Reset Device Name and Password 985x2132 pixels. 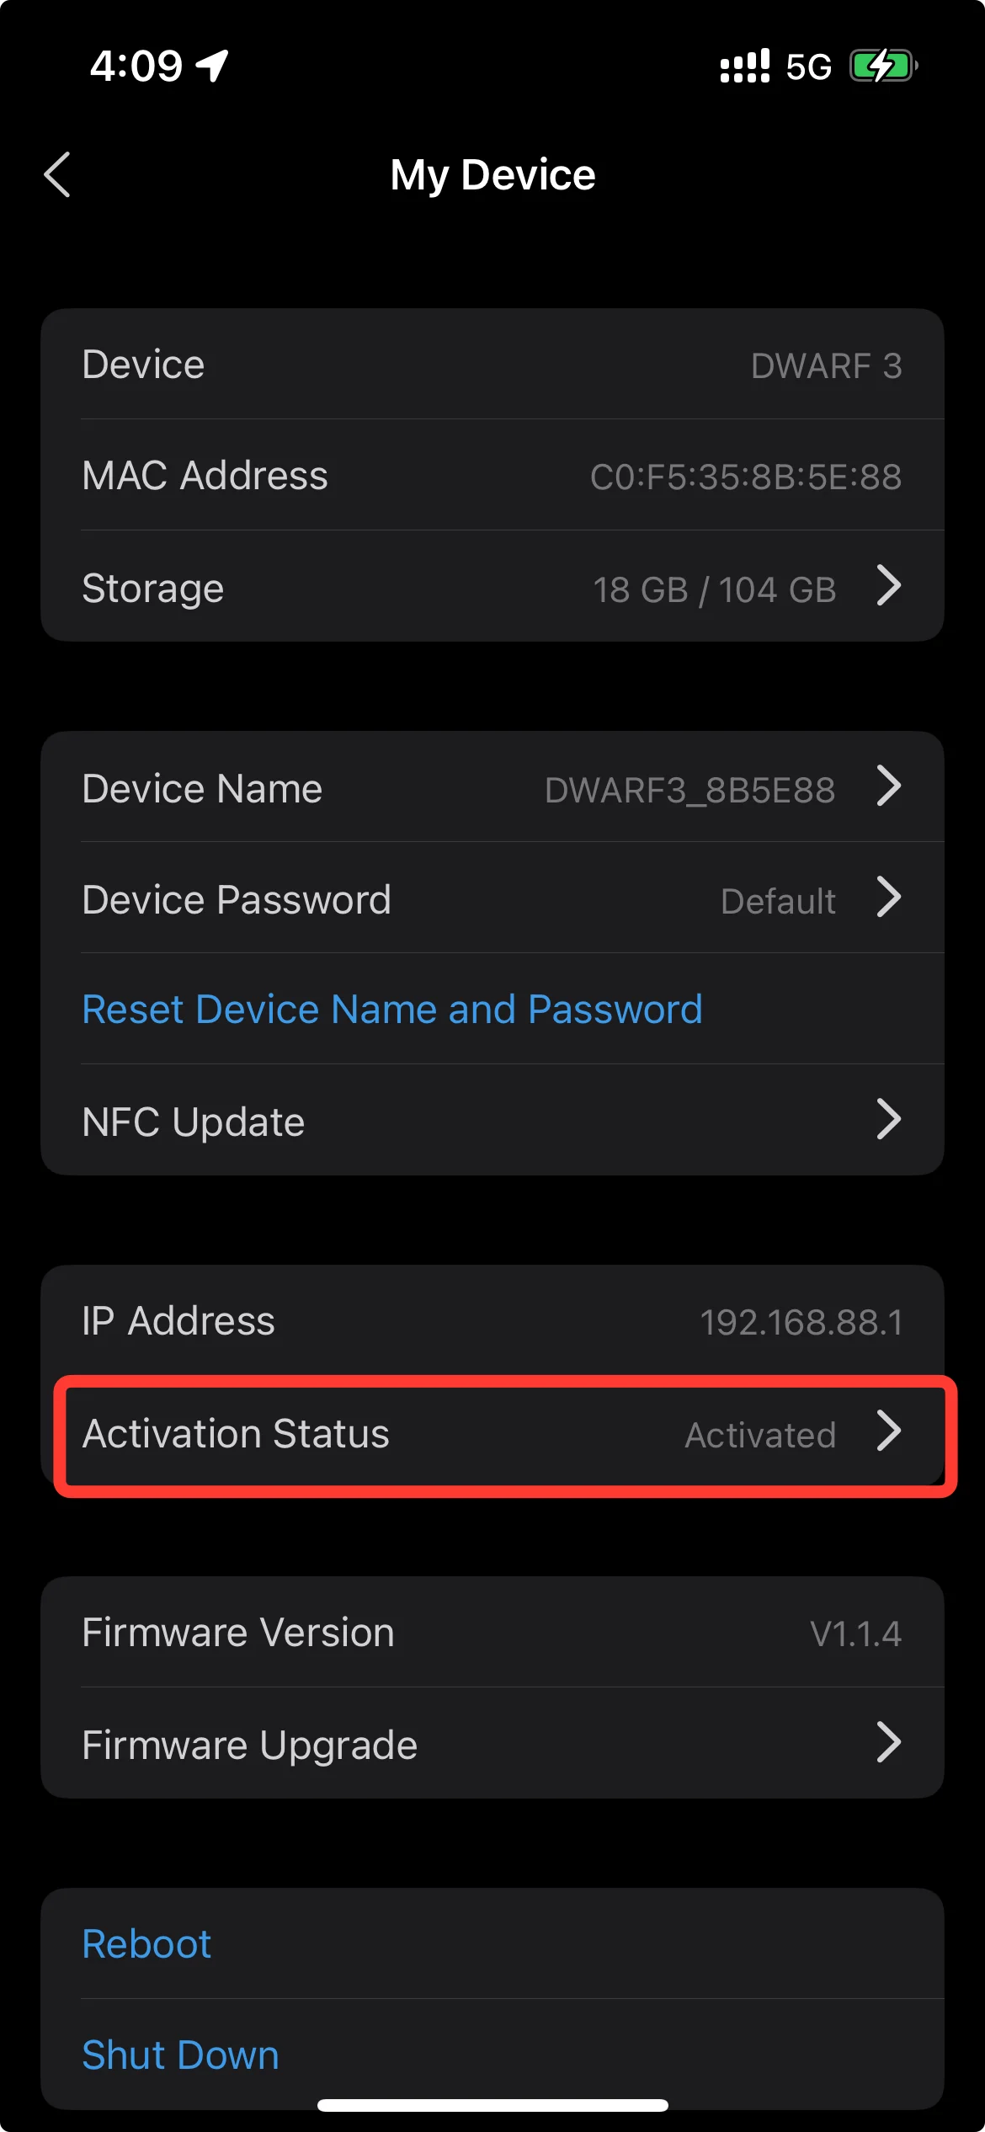pyautogui.click(x=392, y=1010)
